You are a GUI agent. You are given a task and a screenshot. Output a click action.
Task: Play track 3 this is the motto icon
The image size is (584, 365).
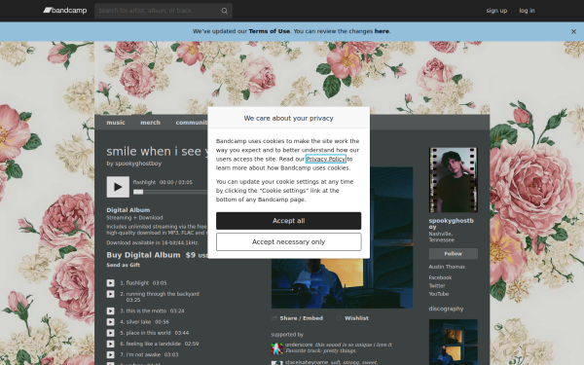point(111,311)
